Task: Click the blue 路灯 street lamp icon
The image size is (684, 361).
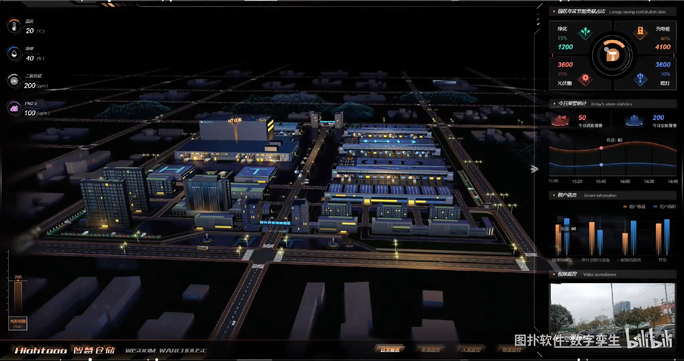Action: click(x=640, y=79)
